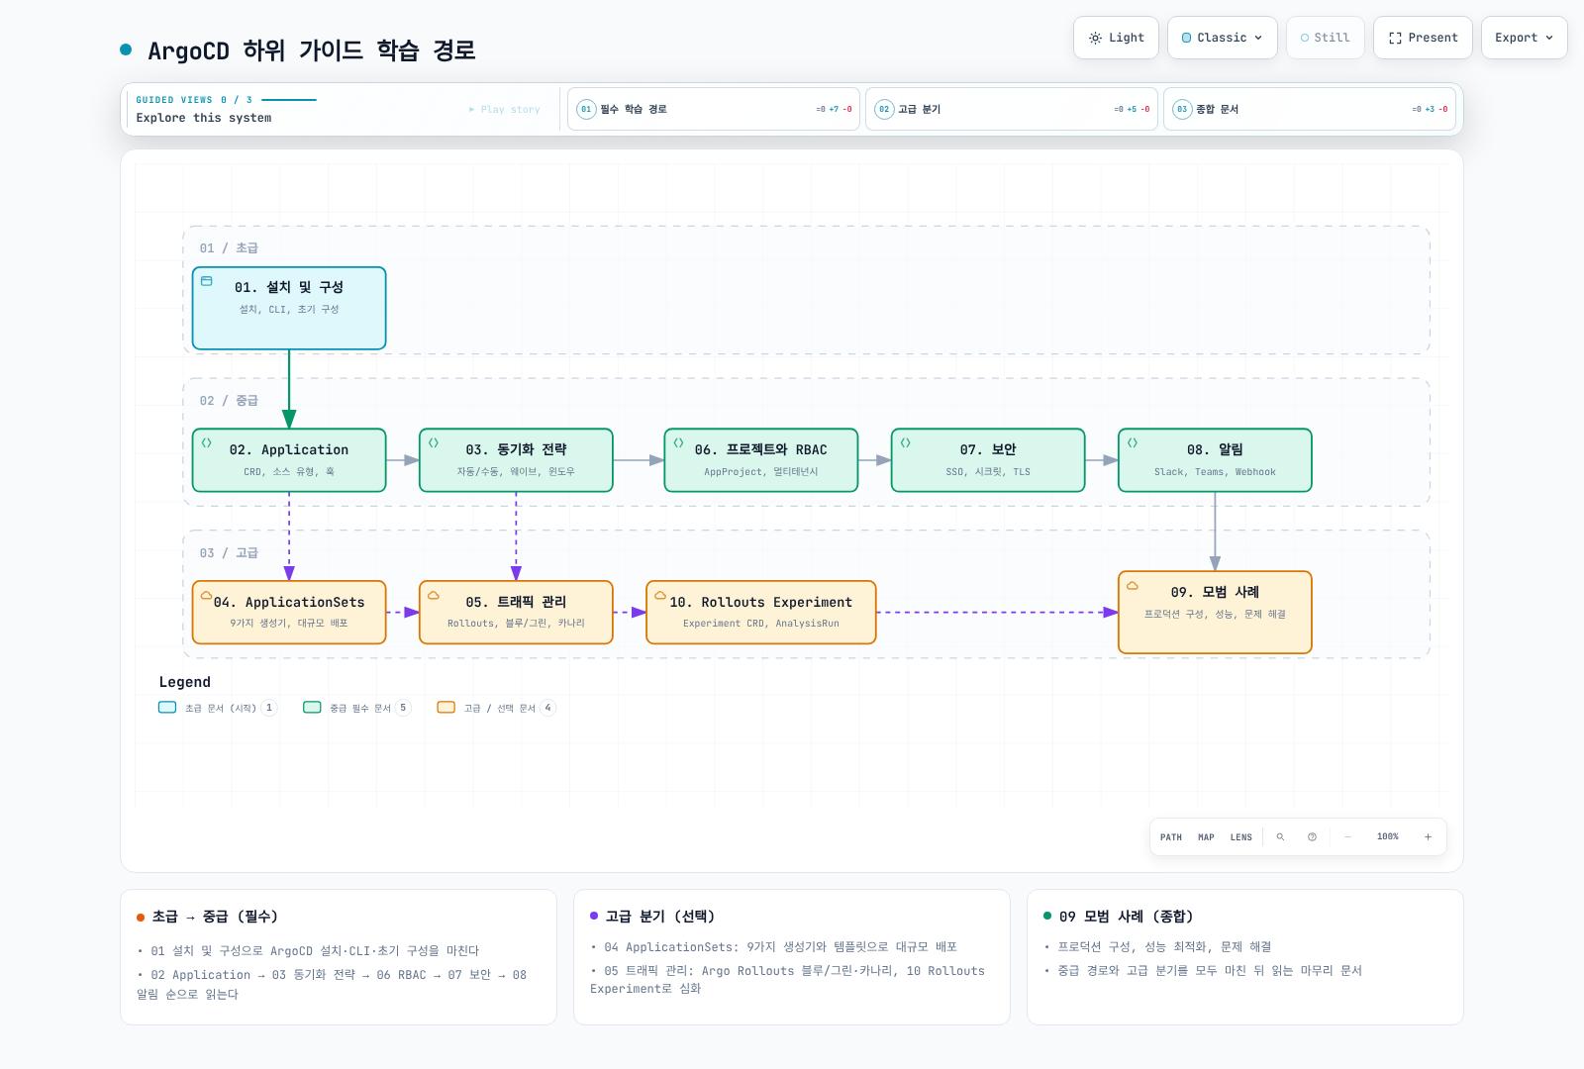Click cloud icon on 09 모범 사례 node

click(1133, 586)
